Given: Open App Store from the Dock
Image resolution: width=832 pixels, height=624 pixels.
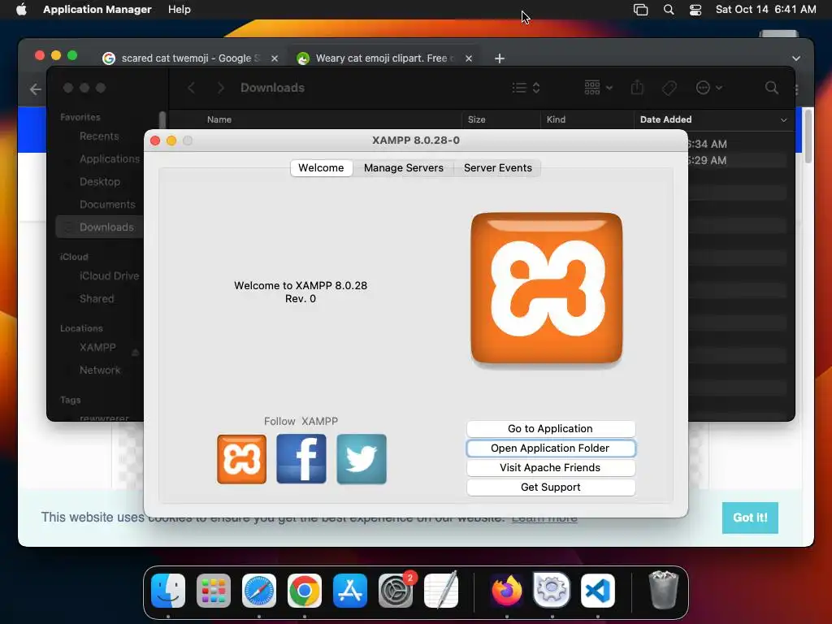Looking at the screenshot, I should pyautogui.click(x=350, y=591).
